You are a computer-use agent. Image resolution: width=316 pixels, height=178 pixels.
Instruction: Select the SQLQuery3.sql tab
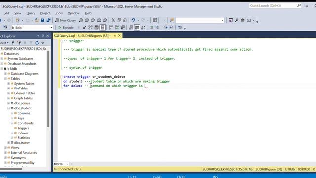coord(82,36)
